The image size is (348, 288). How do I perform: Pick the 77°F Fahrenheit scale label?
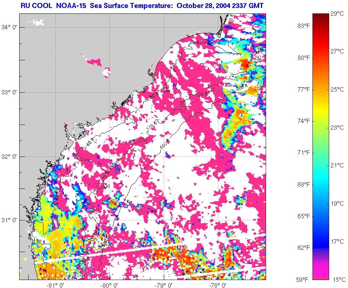(x=304, y=89)
